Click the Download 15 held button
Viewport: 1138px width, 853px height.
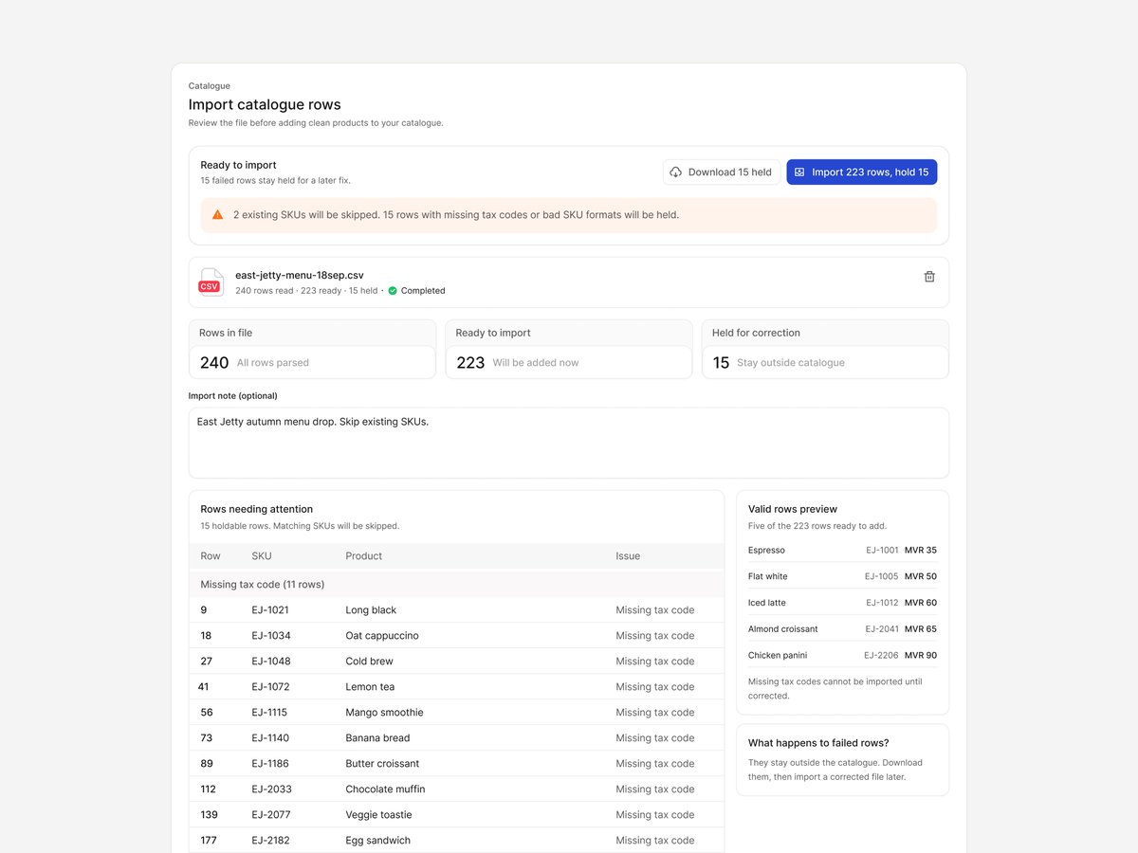pos(721,172)
